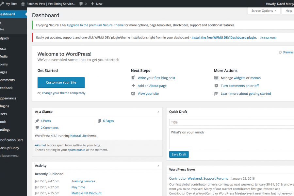Click the widgets icon beside Manage widgets

(216, 78)
